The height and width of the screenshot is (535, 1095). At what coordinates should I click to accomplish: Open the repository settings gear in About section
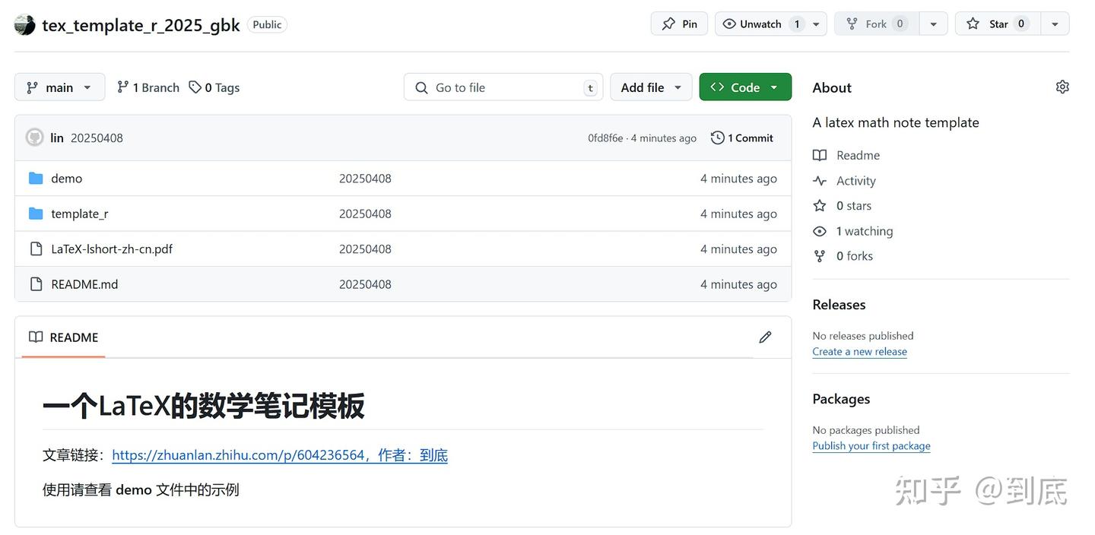pos(1062,86)
